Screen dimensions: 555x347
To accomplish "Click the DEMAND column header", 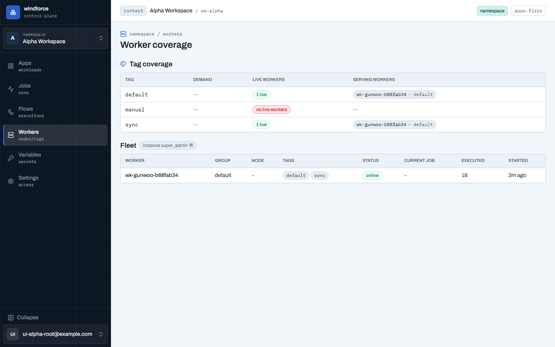I will [202, 79].
